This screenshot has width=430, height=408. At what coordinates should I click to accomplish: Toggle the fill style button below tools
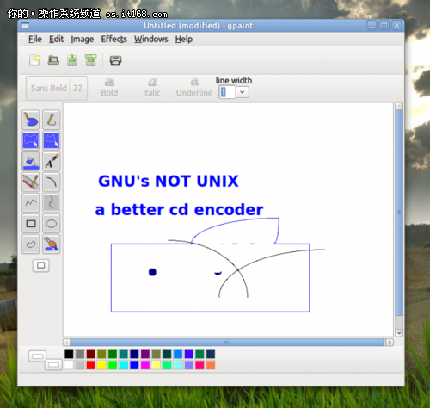[41, 265]
